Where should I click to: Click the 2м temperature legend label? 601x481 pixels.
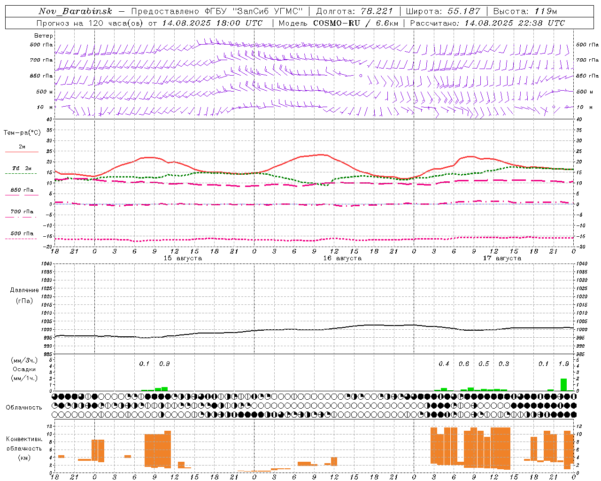(22, 147)
